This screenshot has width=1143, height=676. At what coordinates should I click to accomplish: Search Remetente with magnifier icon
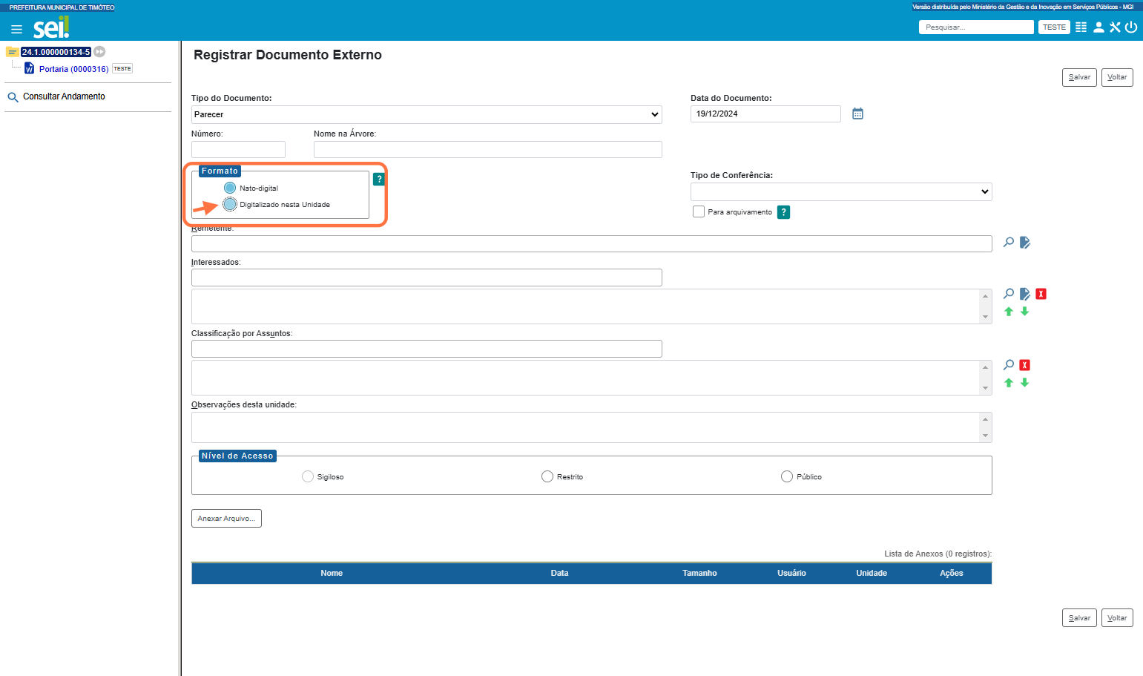click(x=1009, y=242)
